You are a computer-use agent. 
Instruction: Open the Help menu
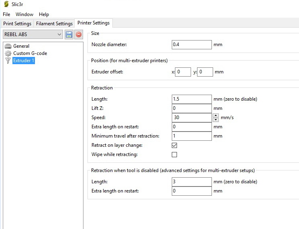click(x=44, y=14)
